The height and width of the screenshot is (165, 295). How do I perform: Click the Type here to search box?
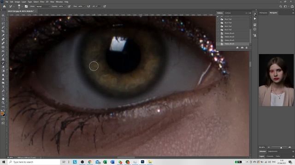[x=34, y=162]
